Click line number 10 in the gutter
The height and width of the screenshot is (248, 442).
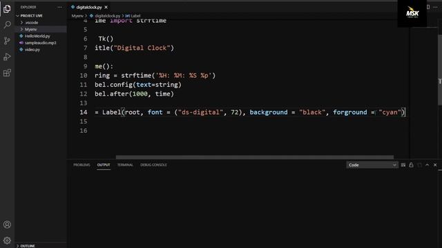[84, 75]
